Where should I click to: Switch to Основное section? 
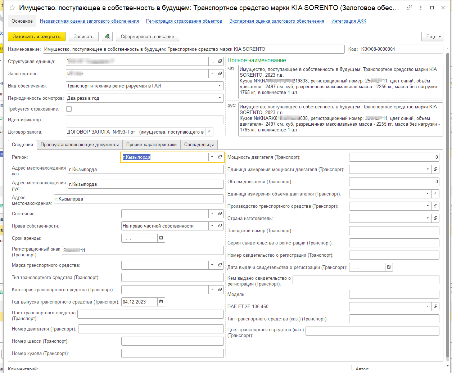click(22, 21)
